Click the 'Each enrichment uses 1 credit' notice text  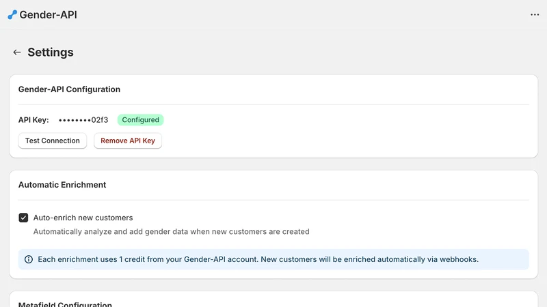tap(258, 259)
